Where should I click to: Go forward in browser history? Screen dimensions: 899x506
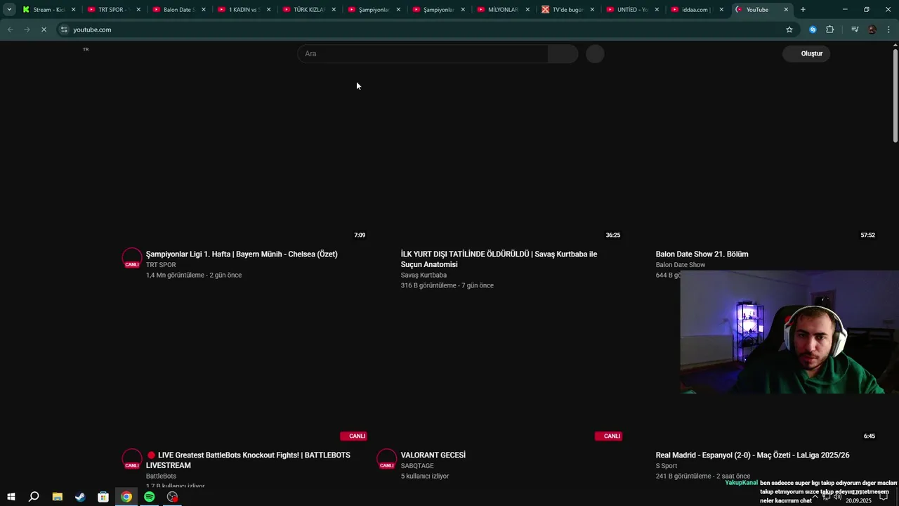tap(27, 30)
